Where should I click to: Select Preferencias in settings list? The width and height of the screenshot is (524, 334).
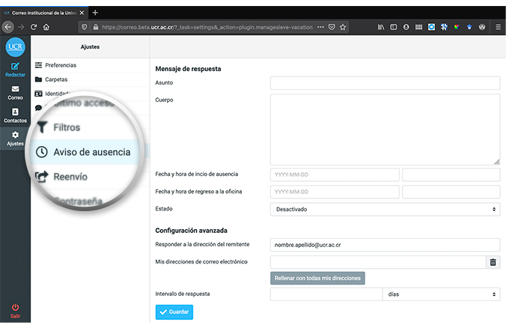coord(60,65)
